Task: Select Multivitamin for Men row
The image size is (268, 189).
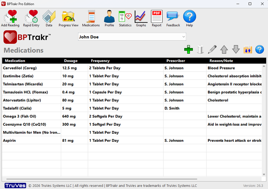Action: 132,132
